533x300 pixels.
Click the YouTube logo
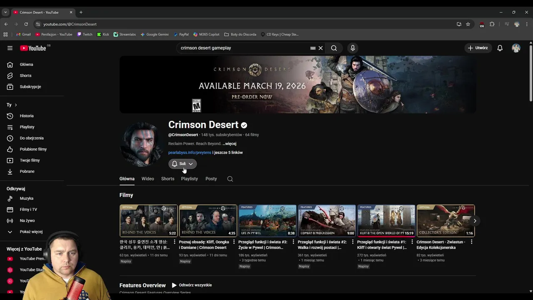pos(33,48)
